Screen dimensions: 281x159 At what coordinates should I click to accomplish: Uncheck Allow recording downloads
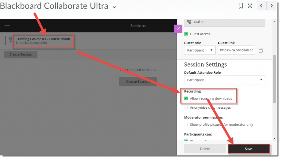(x=186, y=98)
